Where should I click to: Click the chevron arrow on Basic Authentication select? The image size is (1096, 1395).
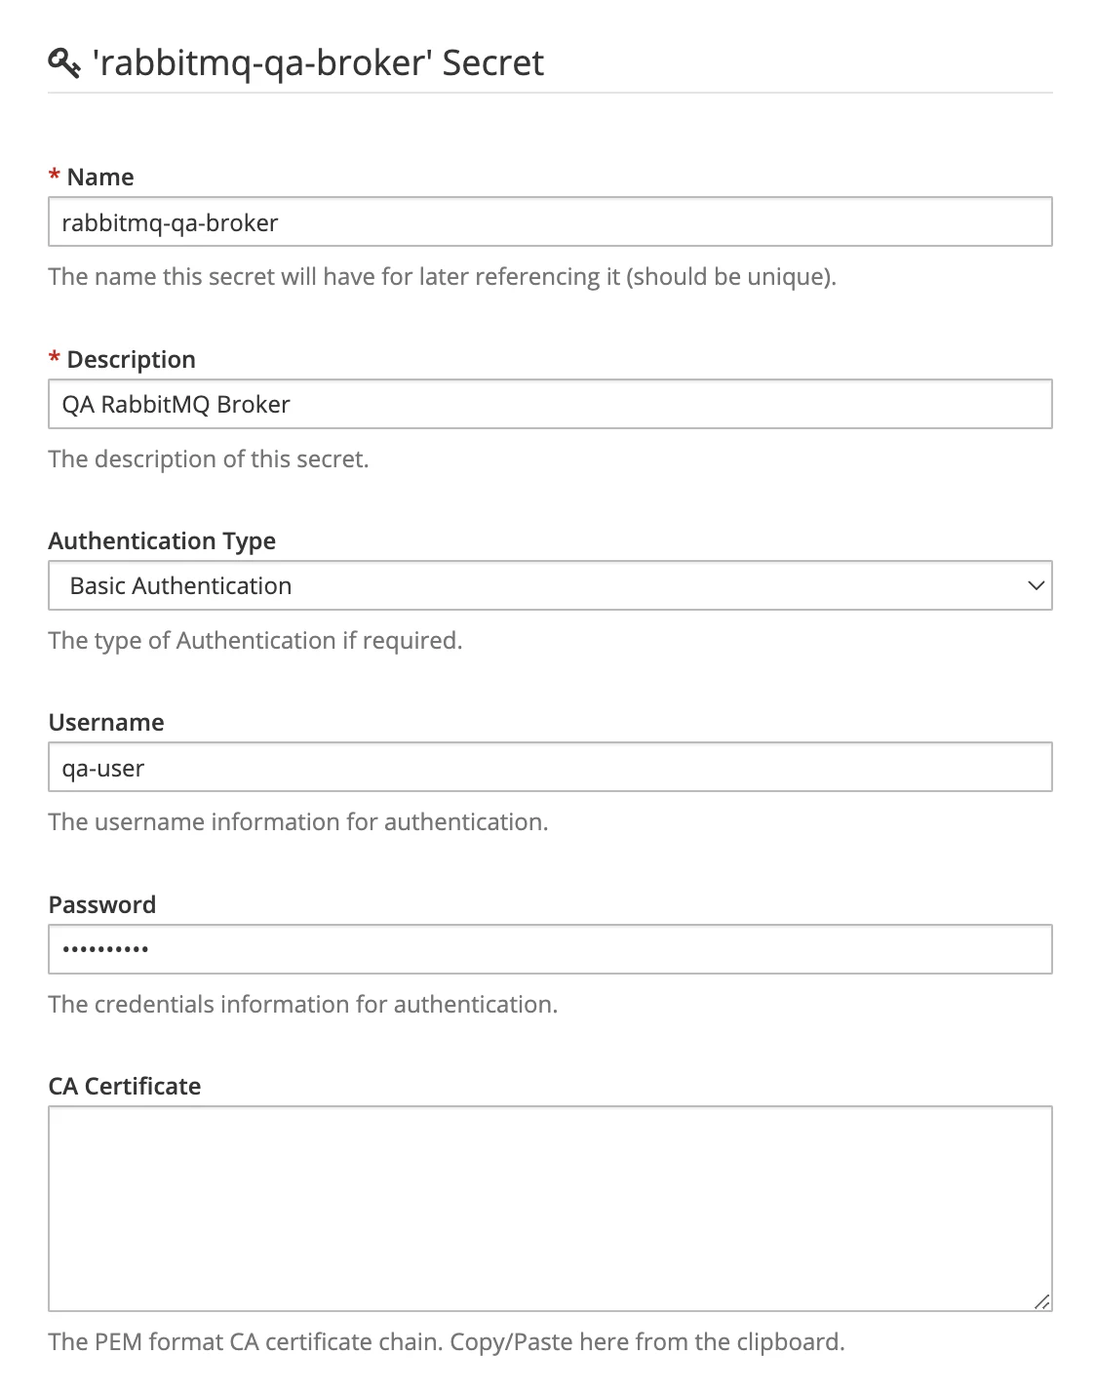(1035, 585)
